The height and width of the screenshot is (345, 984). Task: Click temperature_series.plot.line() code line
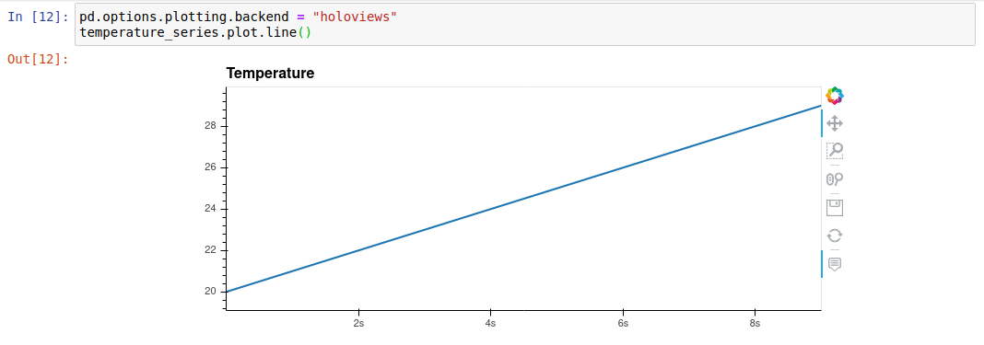195,32
